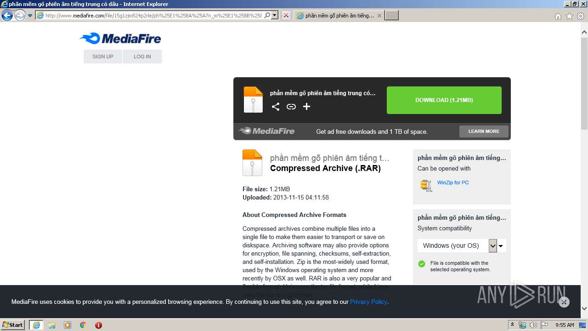
Task: Click the scrollbar down arrow
Action: tap(584, 308)
